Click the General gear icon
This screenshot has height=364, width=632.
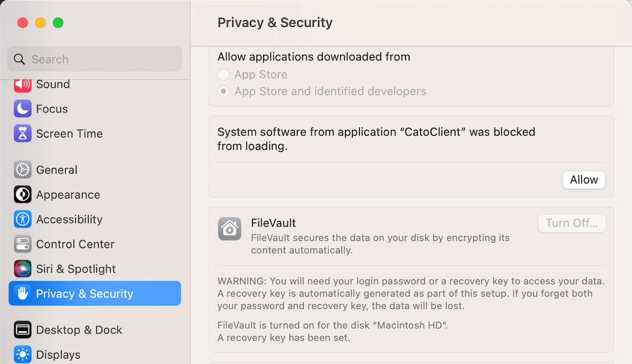pos(23,170)
